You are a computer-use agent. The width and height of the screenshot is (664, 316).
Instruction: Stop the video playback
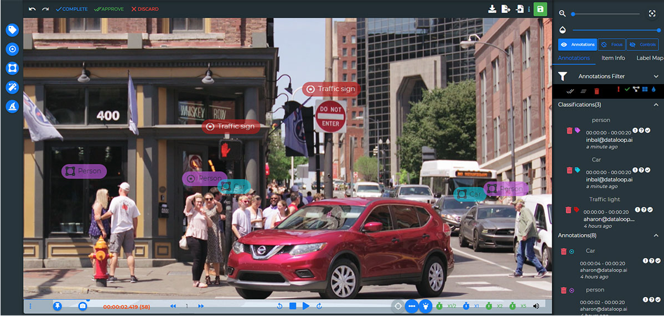(293, 306)
